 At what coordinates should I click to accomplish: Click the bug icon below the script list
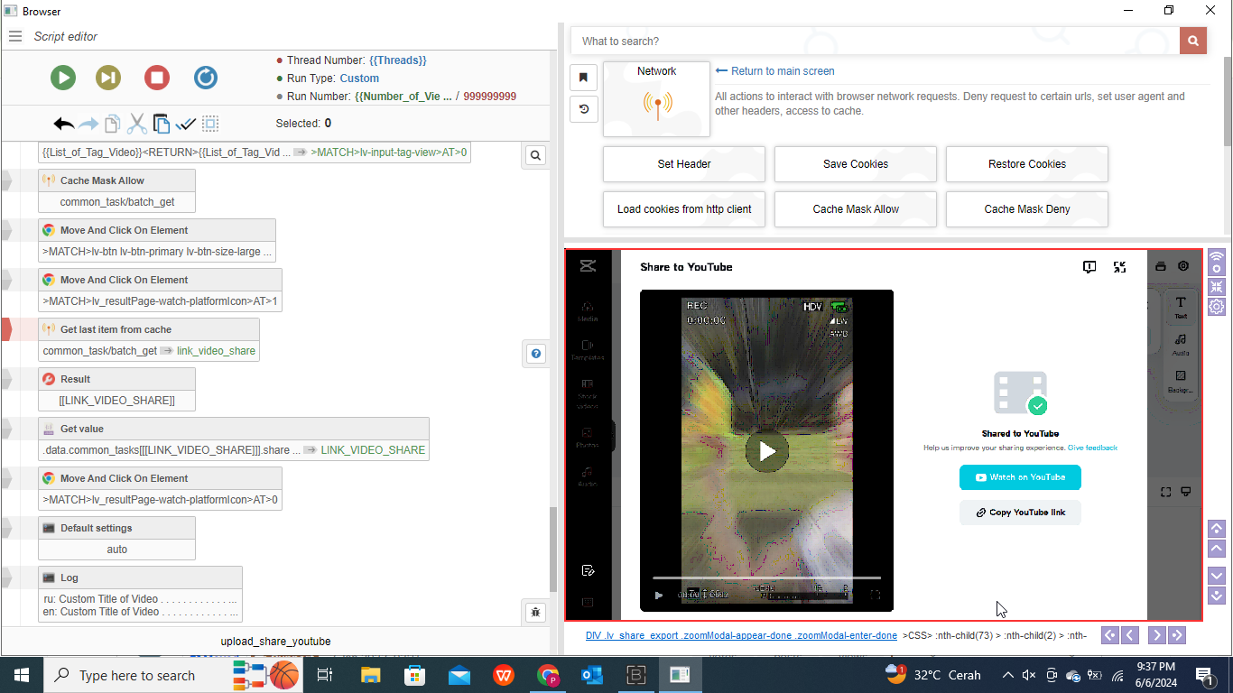click(x=535, y=613)
